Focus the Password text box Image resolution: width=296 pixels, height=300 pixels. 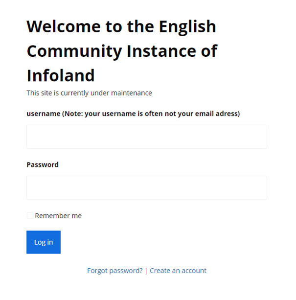tap(147, 188)
